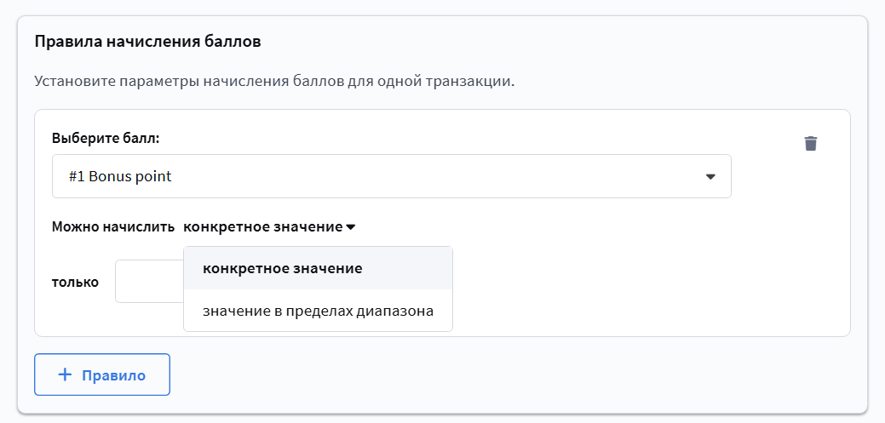Click blank space right of Правило button

pyautogui.click(x=508, y=374)
